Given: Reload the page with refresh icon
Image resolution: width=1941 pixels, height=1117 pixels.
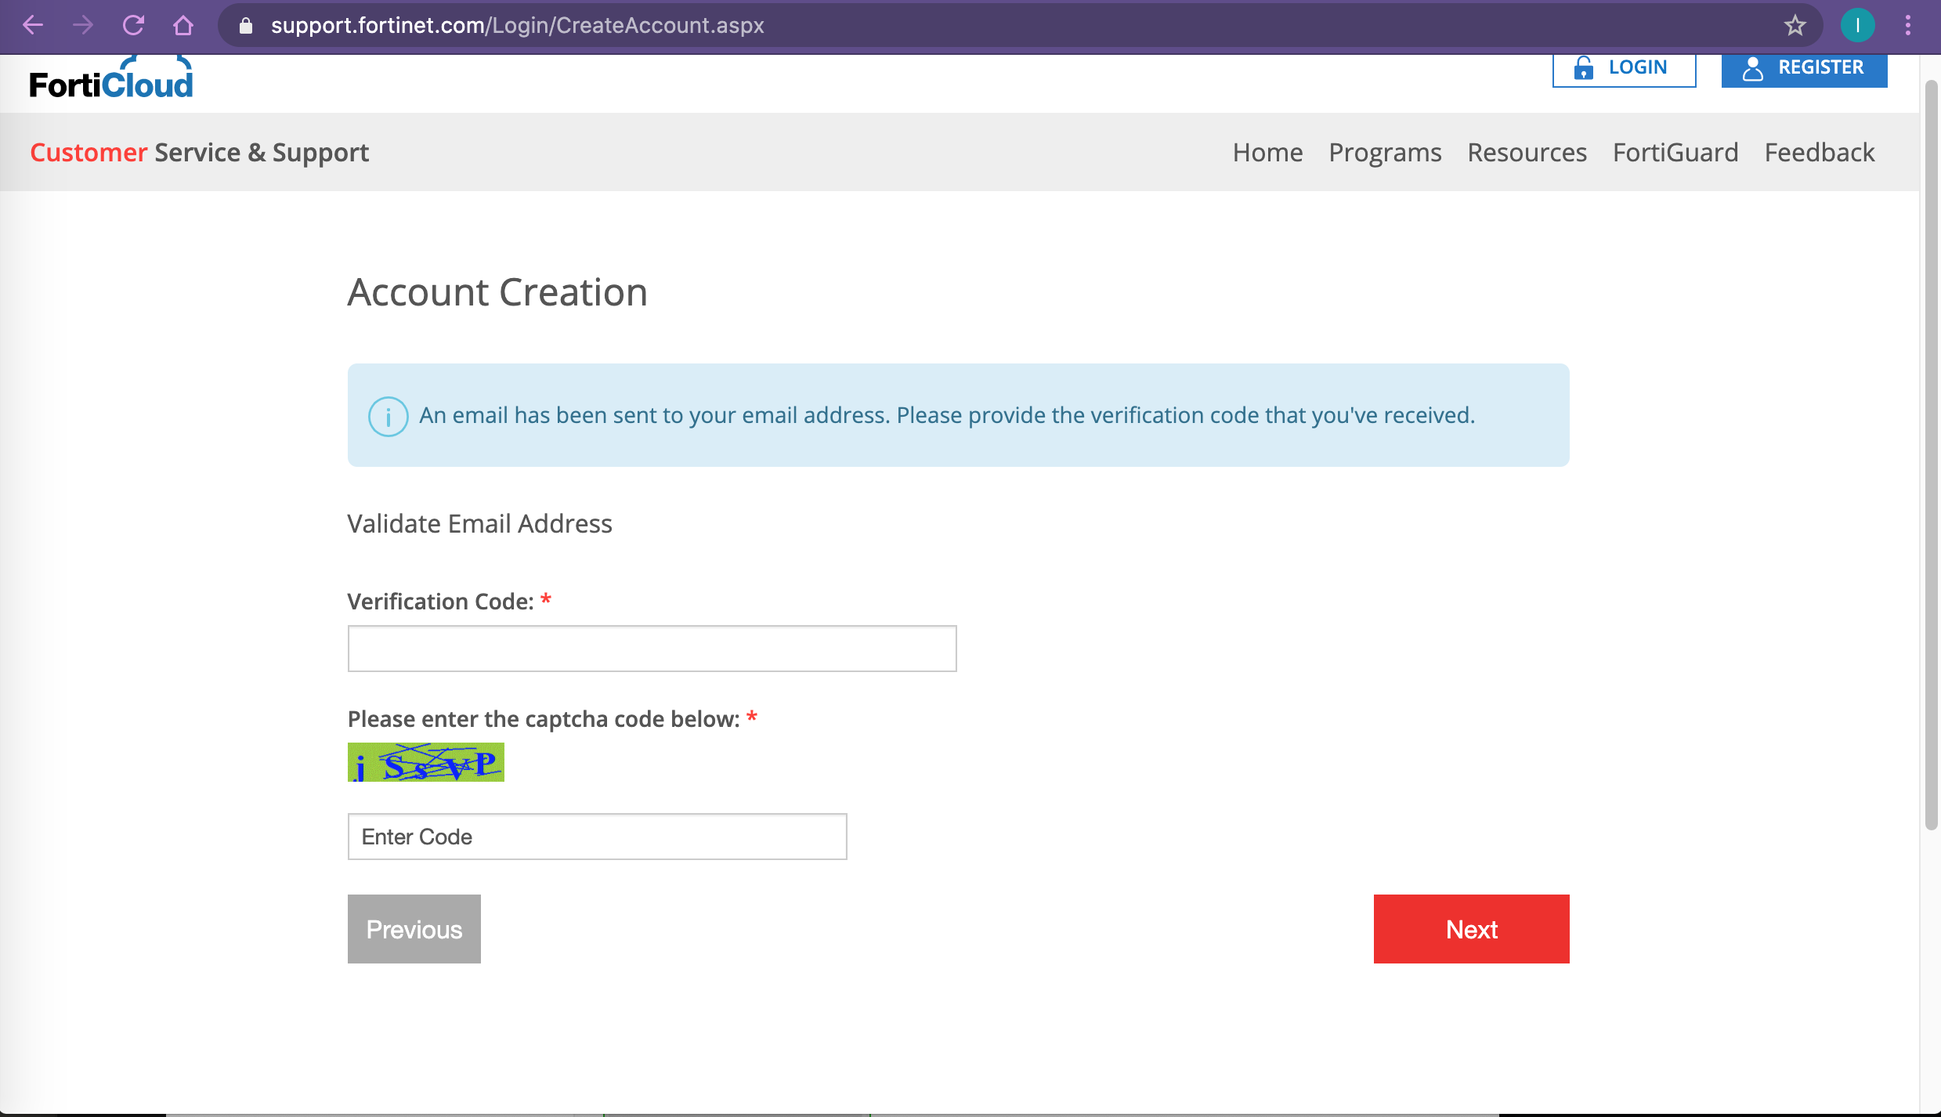Looking at the screenshot, I should coord(133,25).
